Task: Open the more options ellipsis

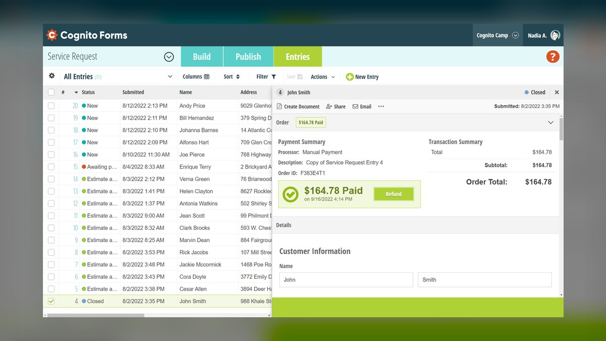Action: tap(381, 107)
